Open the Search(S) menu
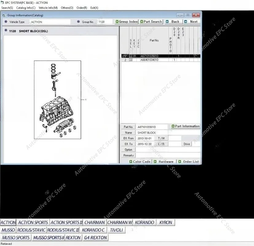This screenshot has width=254, height=246. (7, 8)
